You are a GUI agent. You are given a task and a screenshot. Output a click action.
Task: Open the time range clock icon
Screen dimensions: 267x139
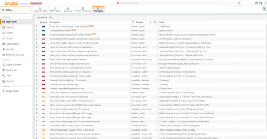pyautogui.click(x=264, y=8)
